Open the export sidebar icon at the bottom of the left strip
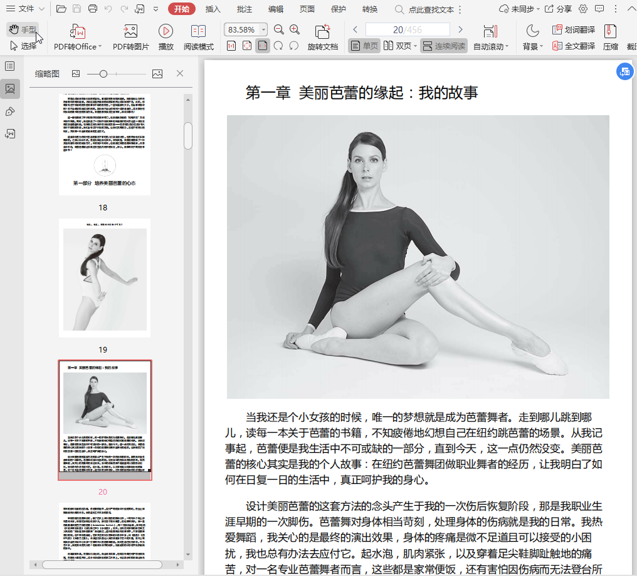Viewport: 637px width, 576px height. coord(10,134)
